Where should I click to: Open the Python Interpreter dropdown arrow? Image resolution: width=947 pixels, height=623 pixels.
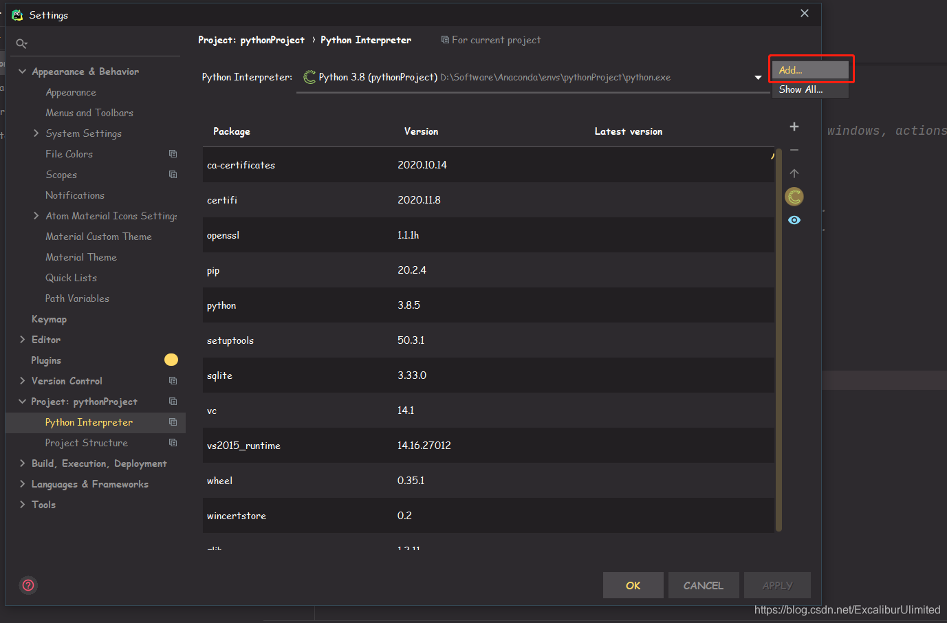[758, 77]
